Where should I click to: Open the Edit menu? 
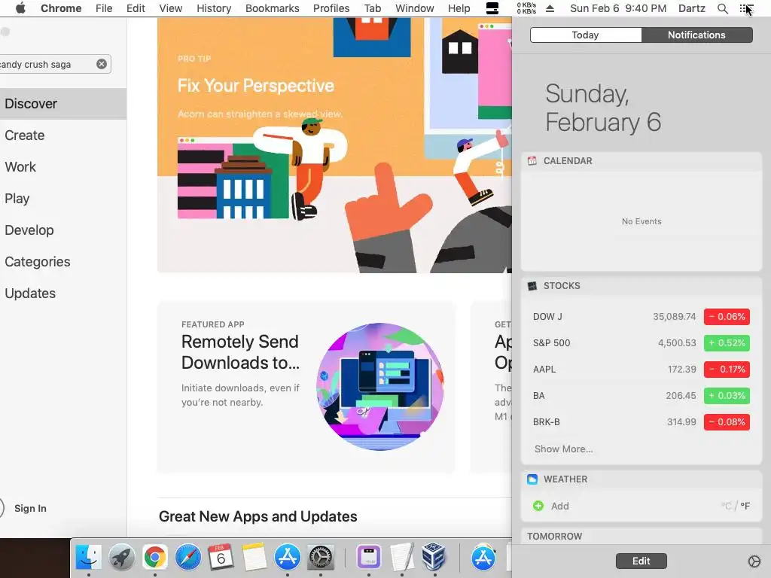(x=136, y=8)
